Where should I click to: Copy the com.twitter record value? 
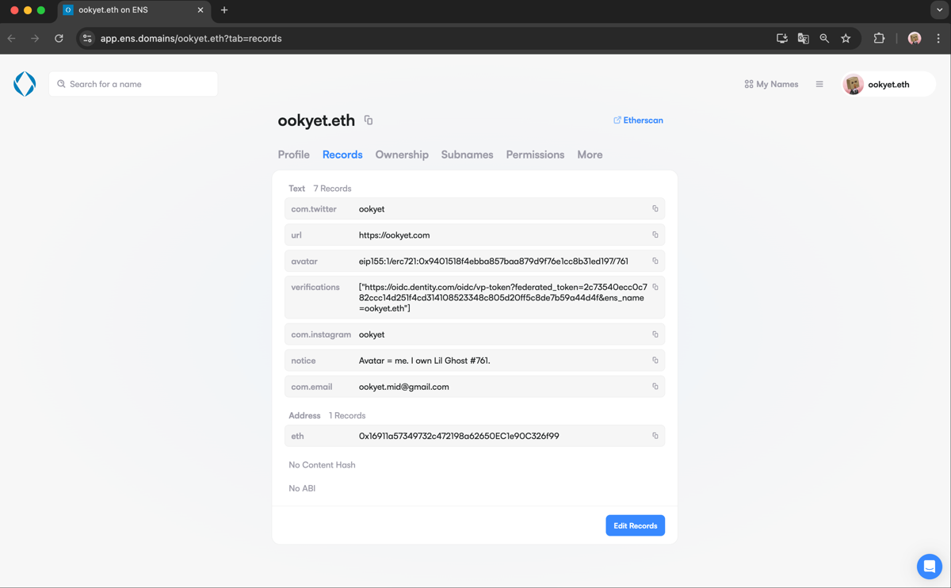click(655, 209)
